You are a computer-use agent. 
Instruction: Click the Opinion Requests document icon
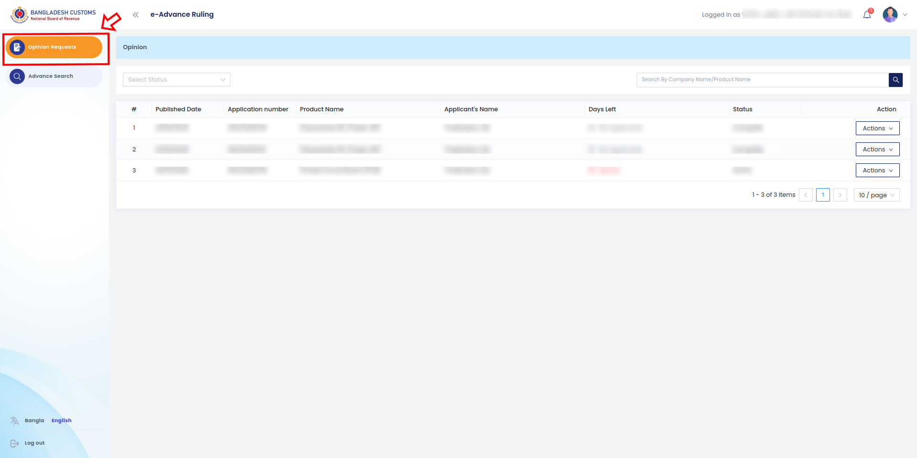point(17,47)
